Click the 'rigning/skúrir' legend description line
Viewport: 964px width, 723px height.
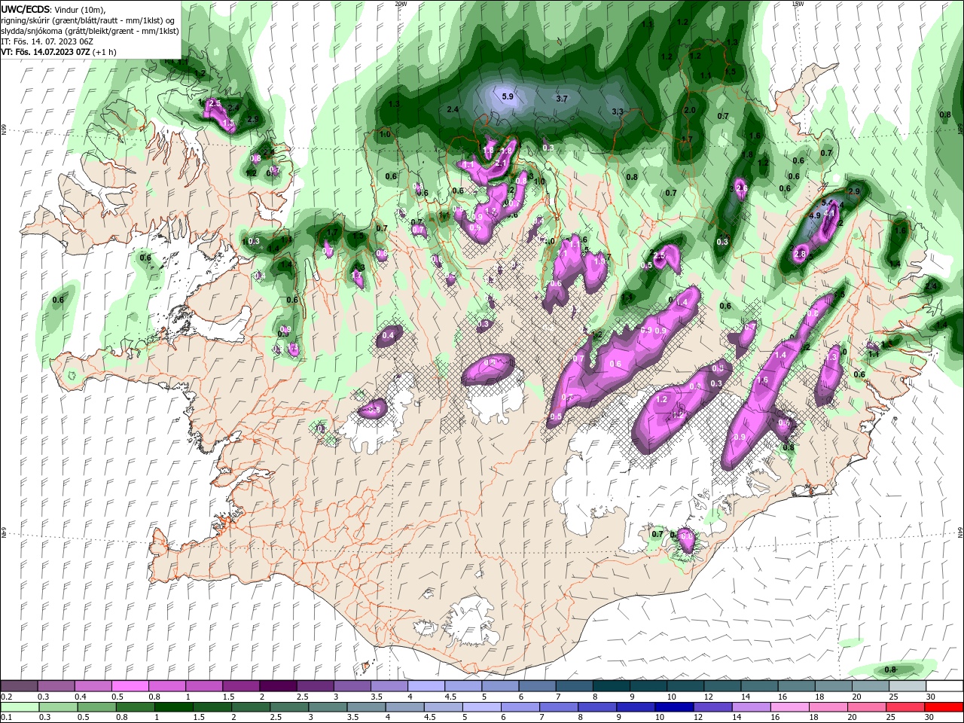(x=89, y=20)
